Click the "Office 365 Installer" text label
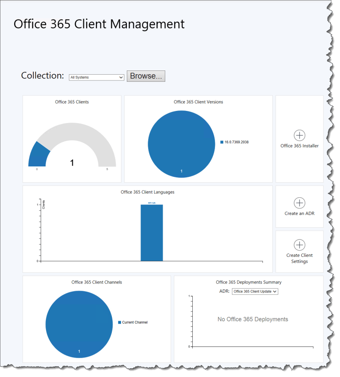This screenshot has width=340, height=377. click(300, 146)
